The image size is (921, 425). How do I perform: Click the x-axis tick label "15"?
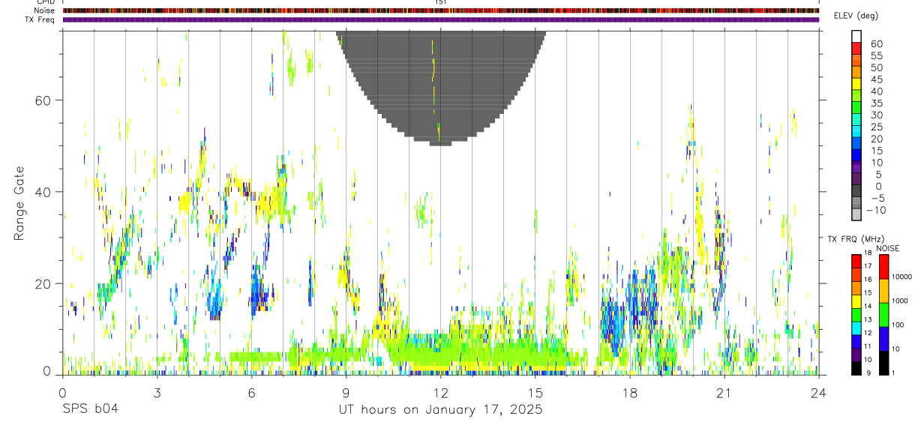click(x=535, y=393)
